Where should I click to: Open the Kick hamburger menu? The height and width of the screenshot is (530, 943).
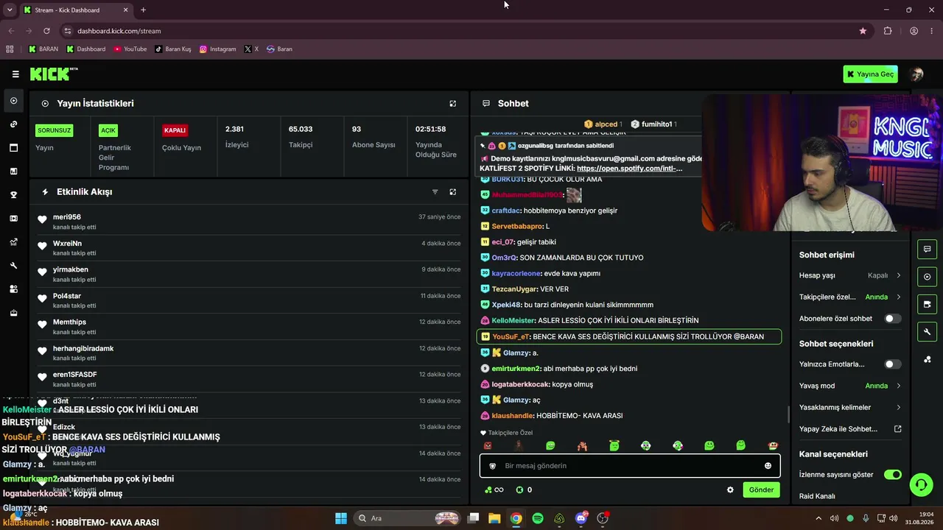(15, 74)
